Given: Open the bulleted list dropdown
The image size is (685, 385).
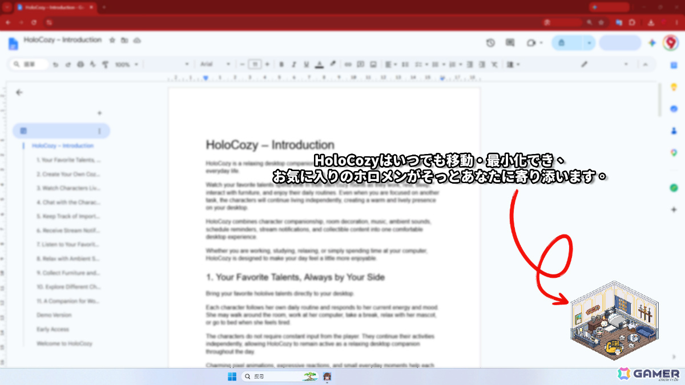Looking at the screenshot, I should click(438, 64).
